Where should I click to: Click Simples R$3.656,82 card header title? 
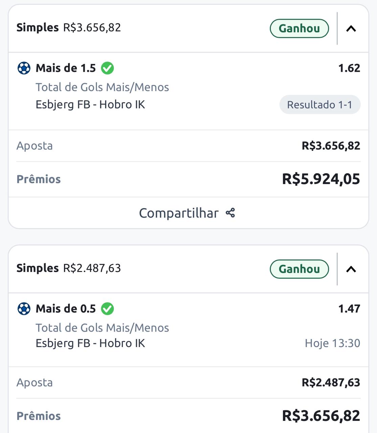[x=69, y=27]
